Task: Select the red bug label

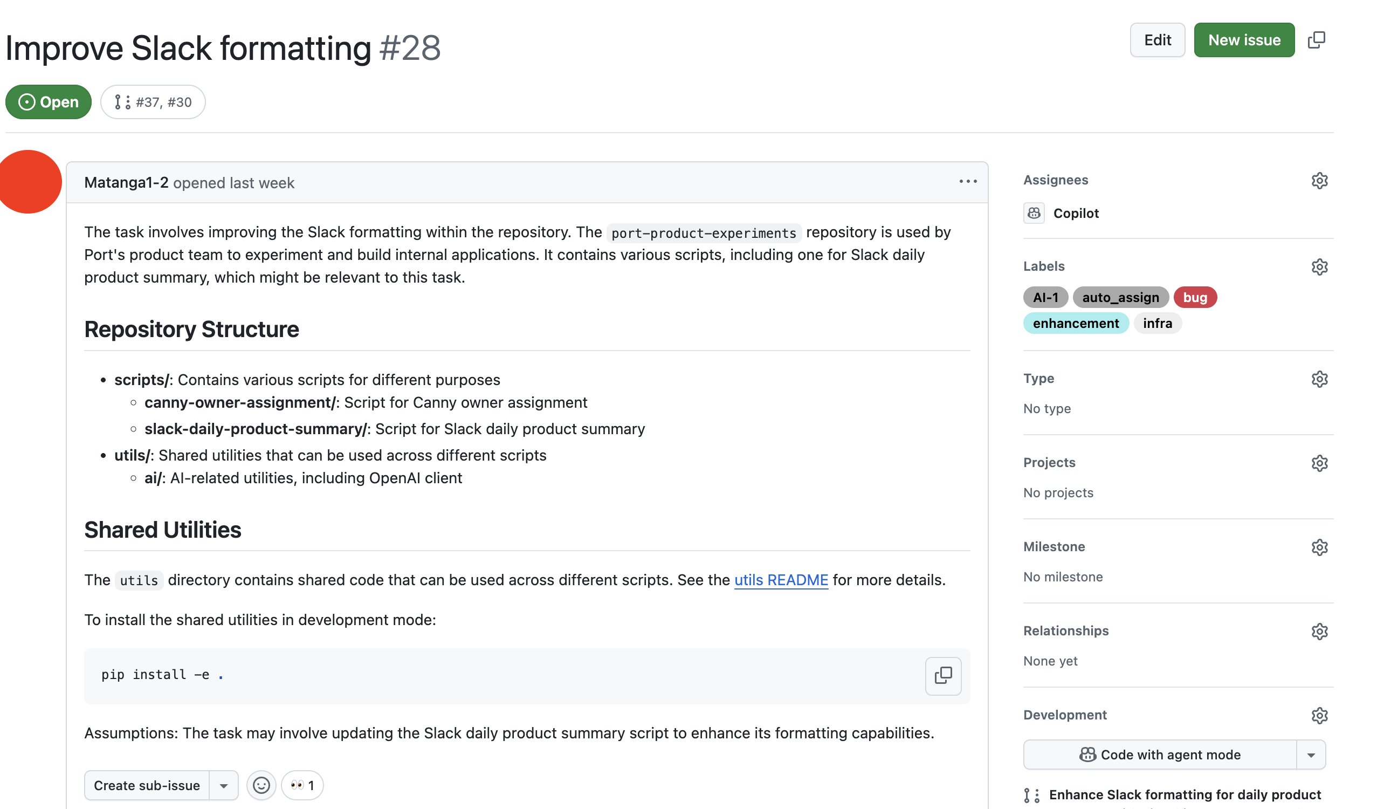Action: point(1195,297)
